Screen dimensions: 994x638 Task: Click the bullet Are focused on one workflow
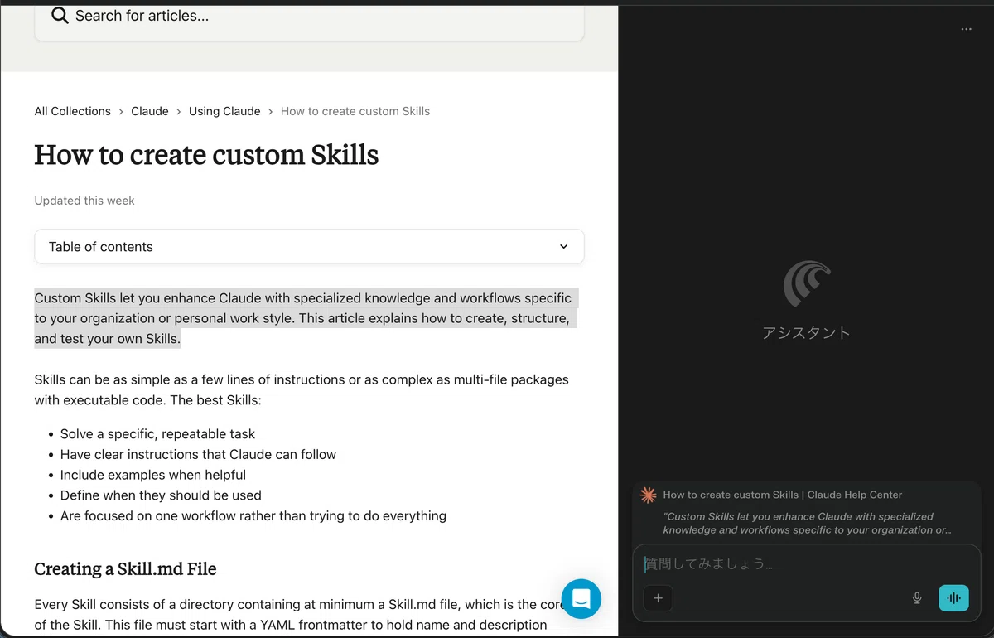253,516
